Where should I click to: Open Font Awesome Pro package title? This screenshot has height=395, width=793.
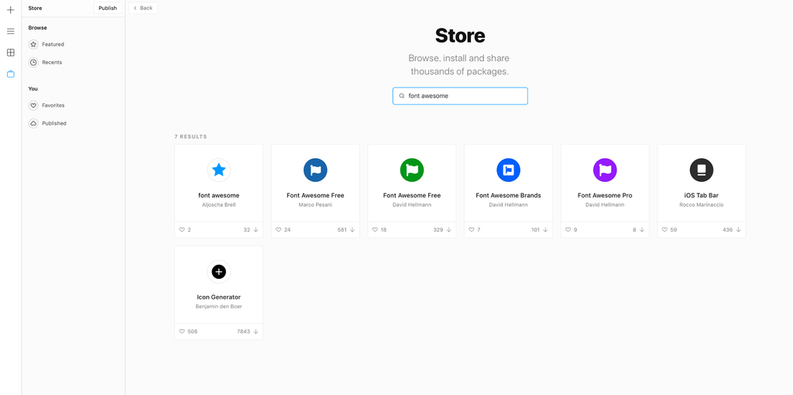(x=605, y=195)
